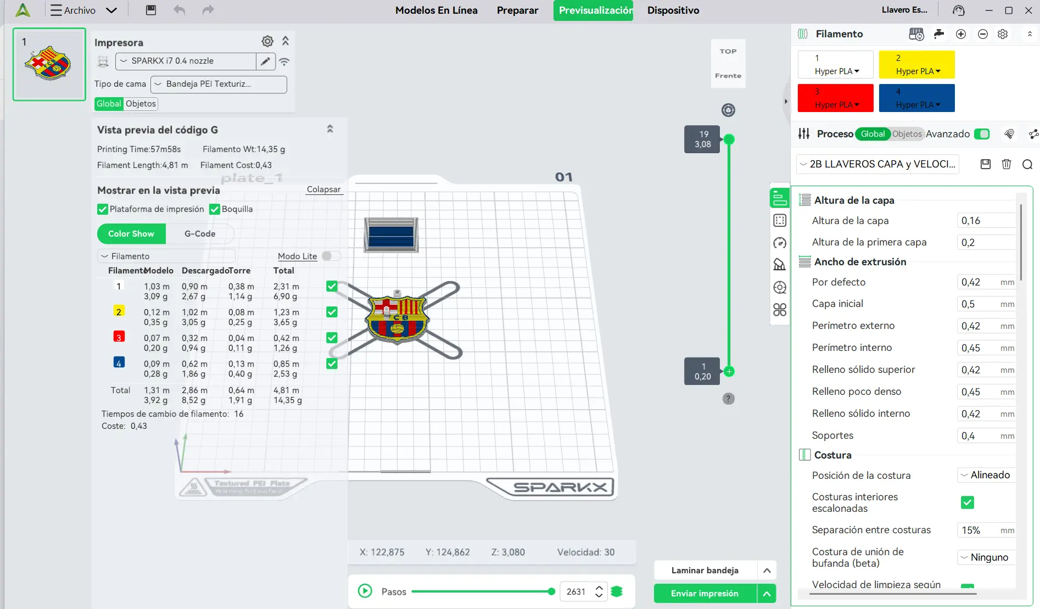The height and width of the screenshot is (609, 1040).
Task: Click the Enviar impresión button
Action: point(705,594)
